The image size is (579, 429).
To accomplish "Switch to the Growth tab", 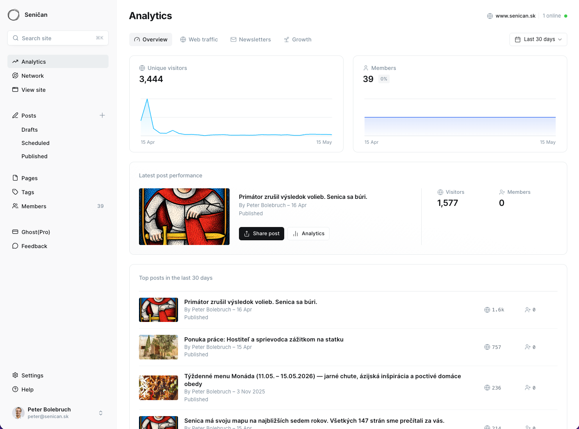I will point(298,39).
